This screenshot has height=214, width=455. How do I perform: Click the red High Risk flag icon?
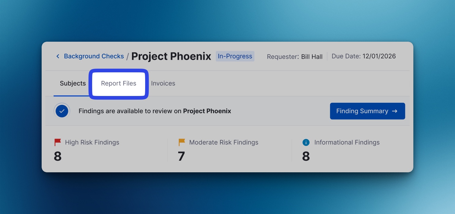click(x=58, y=142)
